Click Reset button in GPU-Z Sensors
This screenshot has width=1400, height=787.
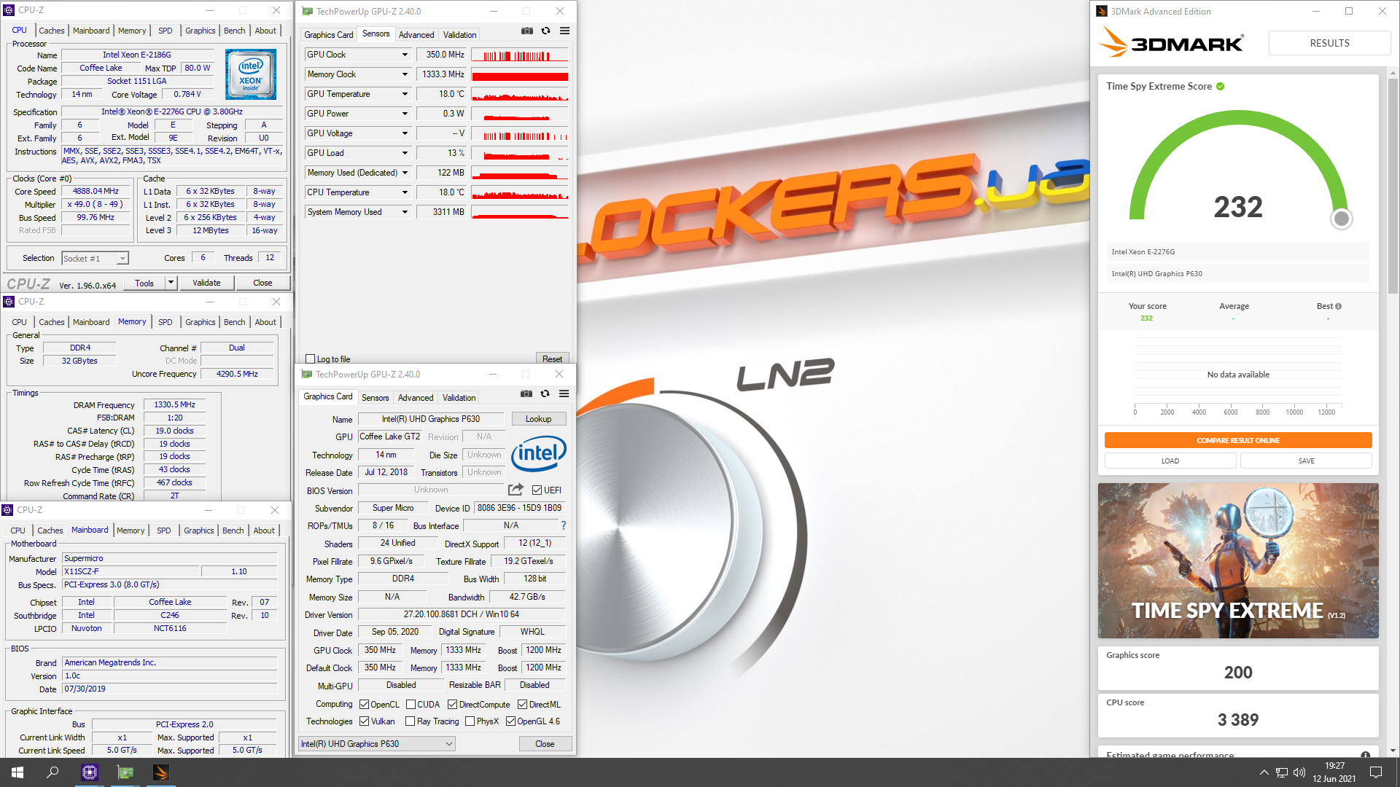(552, 359)
